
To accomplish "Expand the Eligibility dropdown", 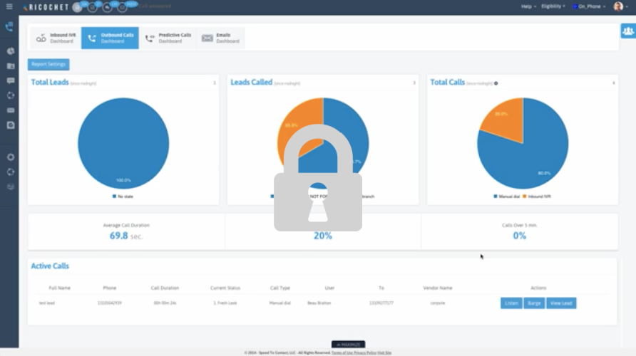I will [x=553, y=6].
